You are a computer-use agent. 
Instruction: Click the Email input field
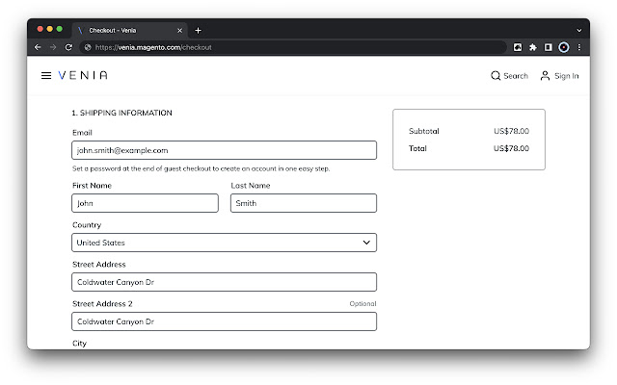click(224, 150)
